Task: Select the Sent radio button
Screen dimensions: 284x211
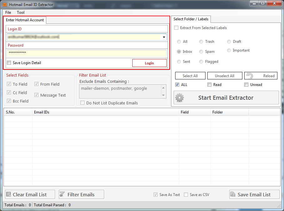Action: (x=179, y=62)
